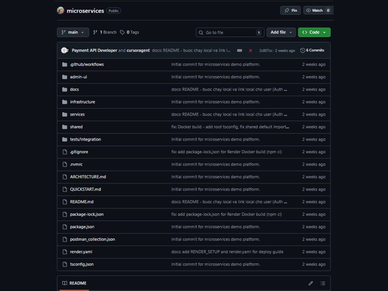The image size is (388, 291).
Task: Focus the Go to file search field
Action: (230, 33)
